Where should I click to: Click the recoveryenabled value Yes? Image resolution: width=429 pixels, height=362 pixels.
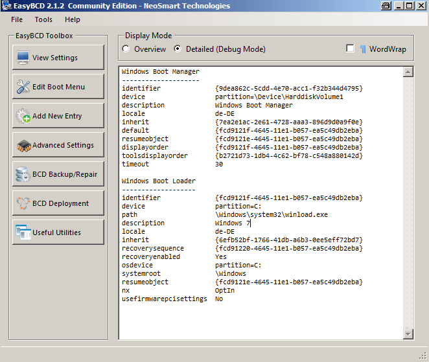(x=221, y=256)
